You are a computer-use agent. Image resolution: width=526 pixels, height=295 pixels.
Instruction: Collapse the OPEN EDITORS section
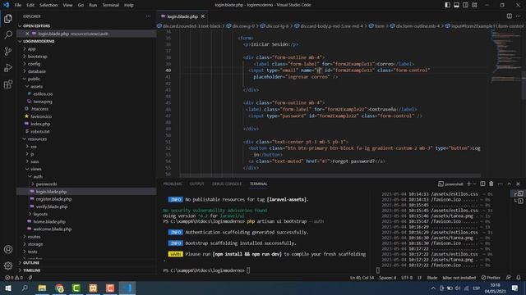(x=36, y=25)
